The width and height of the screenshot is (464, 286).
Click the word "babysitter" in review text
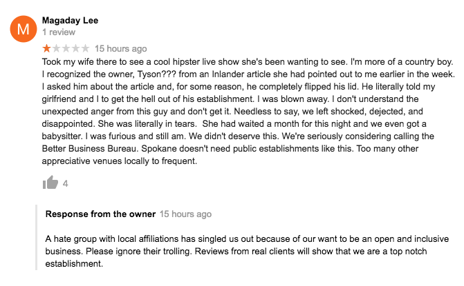pyautogui.click(x=62, y=136)
